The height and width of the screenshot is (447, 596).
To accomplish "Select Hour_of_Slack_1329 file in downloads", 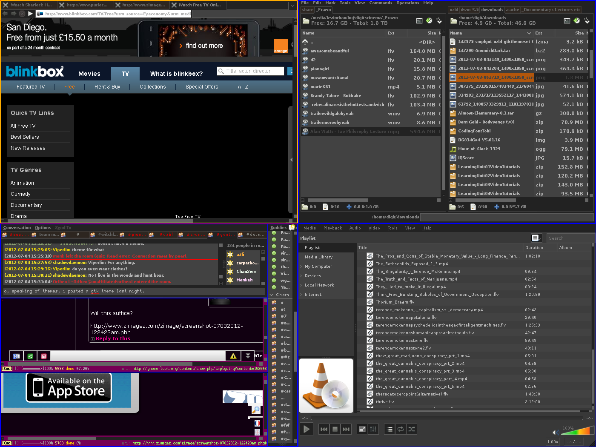I will [479, 149].
